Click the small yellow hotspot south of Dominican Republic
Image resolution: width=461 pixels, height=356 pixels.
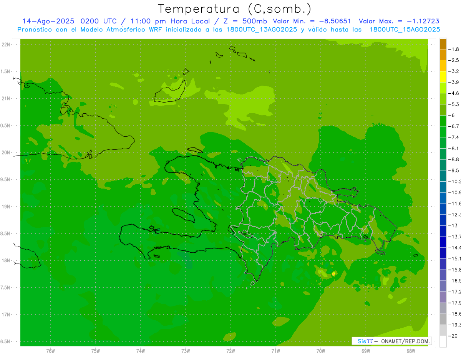pos(334,274)
